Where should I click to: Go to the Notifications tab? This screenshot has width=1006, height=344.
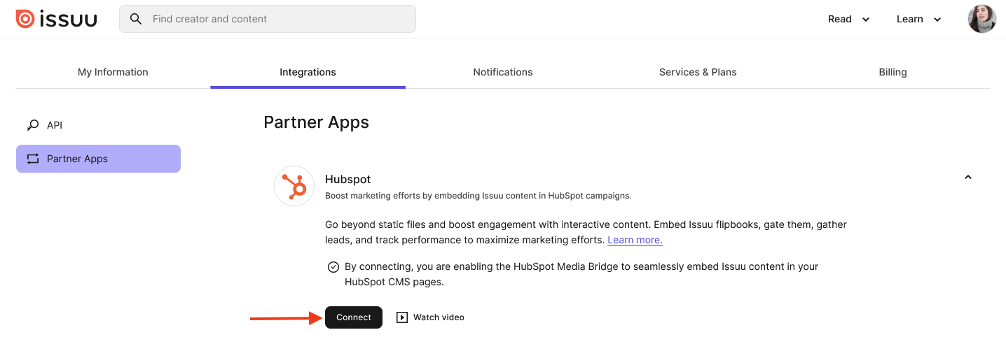click(503, 72)
